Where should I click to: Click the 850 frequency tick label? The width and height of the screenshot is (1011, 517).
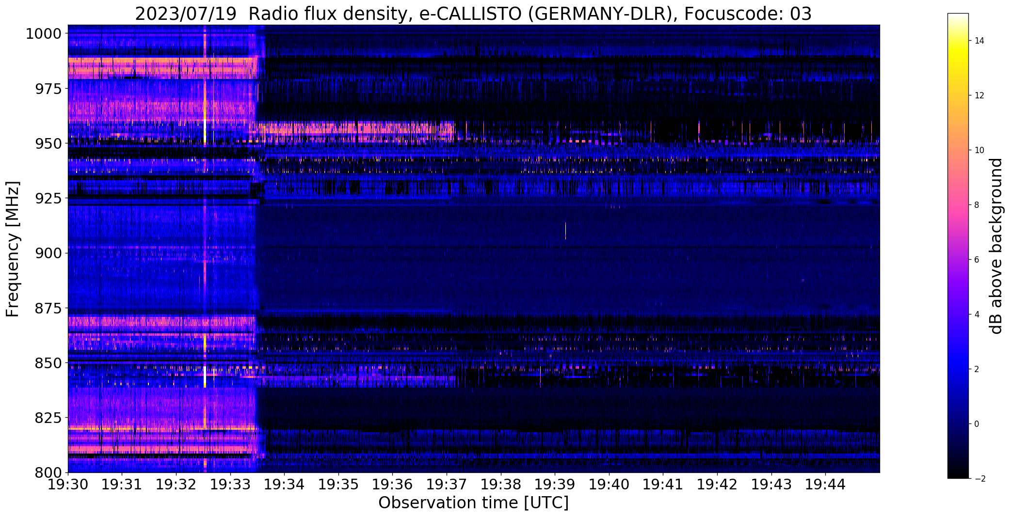click(x=48, y=362)
